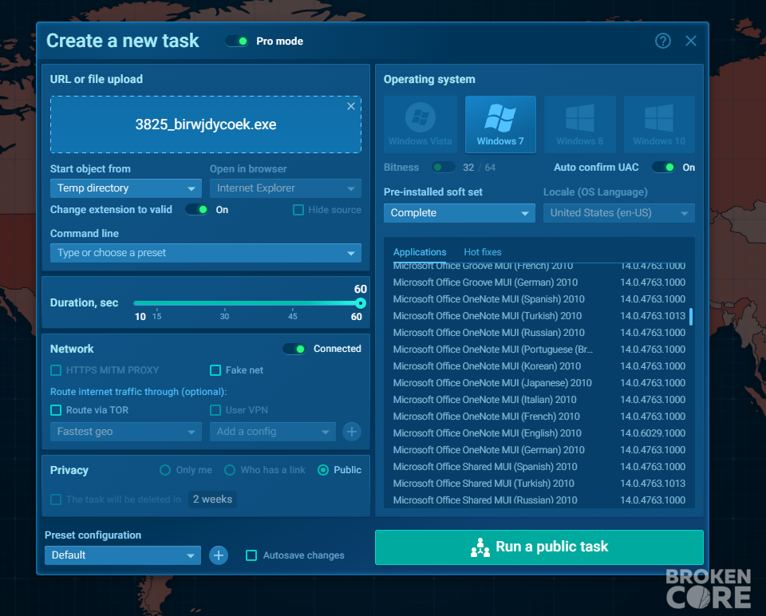
Task: Add a new preset configuration
Action: pos(219,555)
